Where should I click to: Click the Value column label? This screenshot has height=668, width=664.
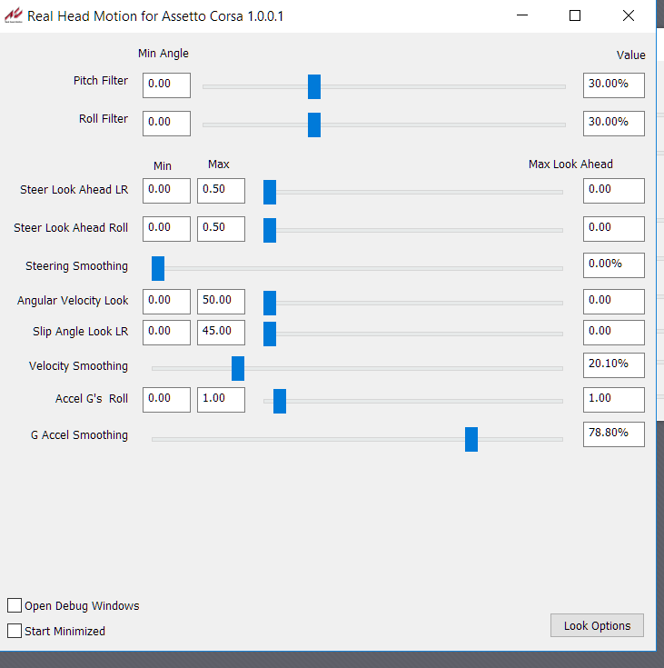coord(630,55)
